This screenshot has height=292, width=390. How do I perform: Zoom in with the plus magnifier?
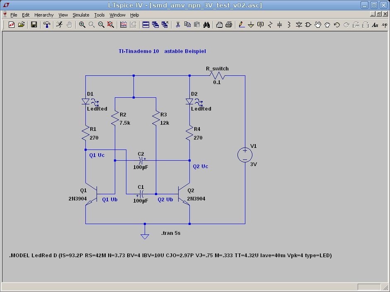pyautogui.click(x=82, y=24)
